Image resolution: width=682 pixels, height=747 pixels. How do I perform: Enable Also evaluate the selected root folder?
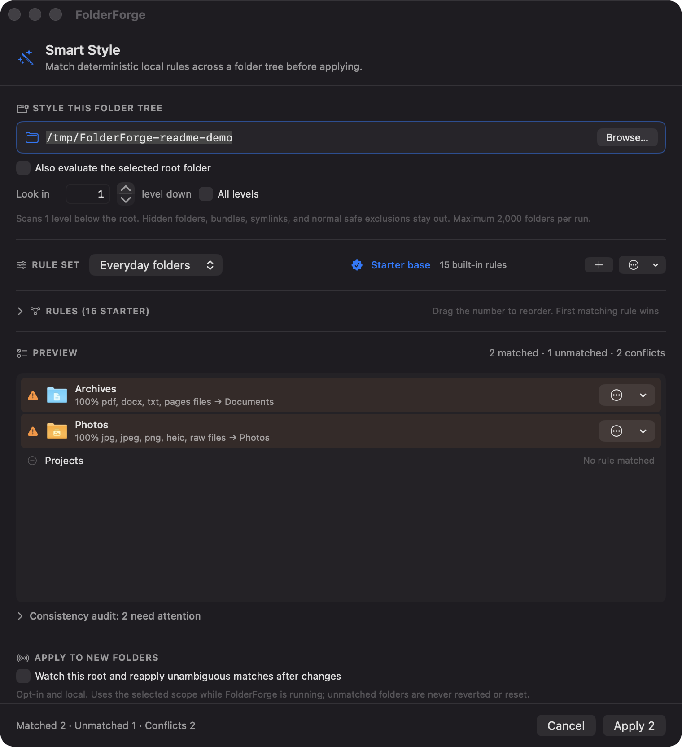tap(23, 168)
